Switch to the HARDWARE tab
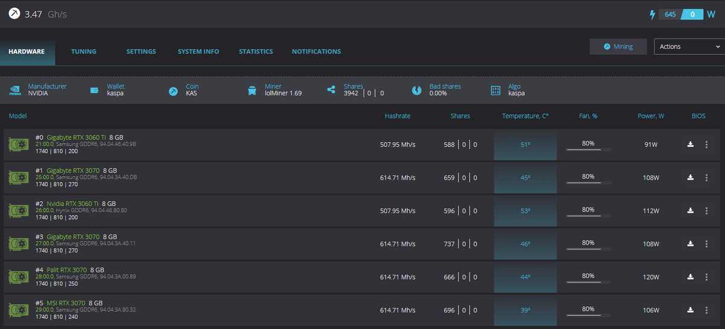The image size is (725, 329). click(x=27, y=52)
